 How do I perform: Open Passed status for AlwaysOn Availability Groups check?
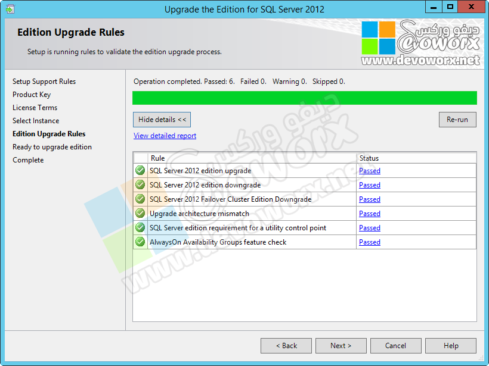pyautogui.click(x=370, y=242)
